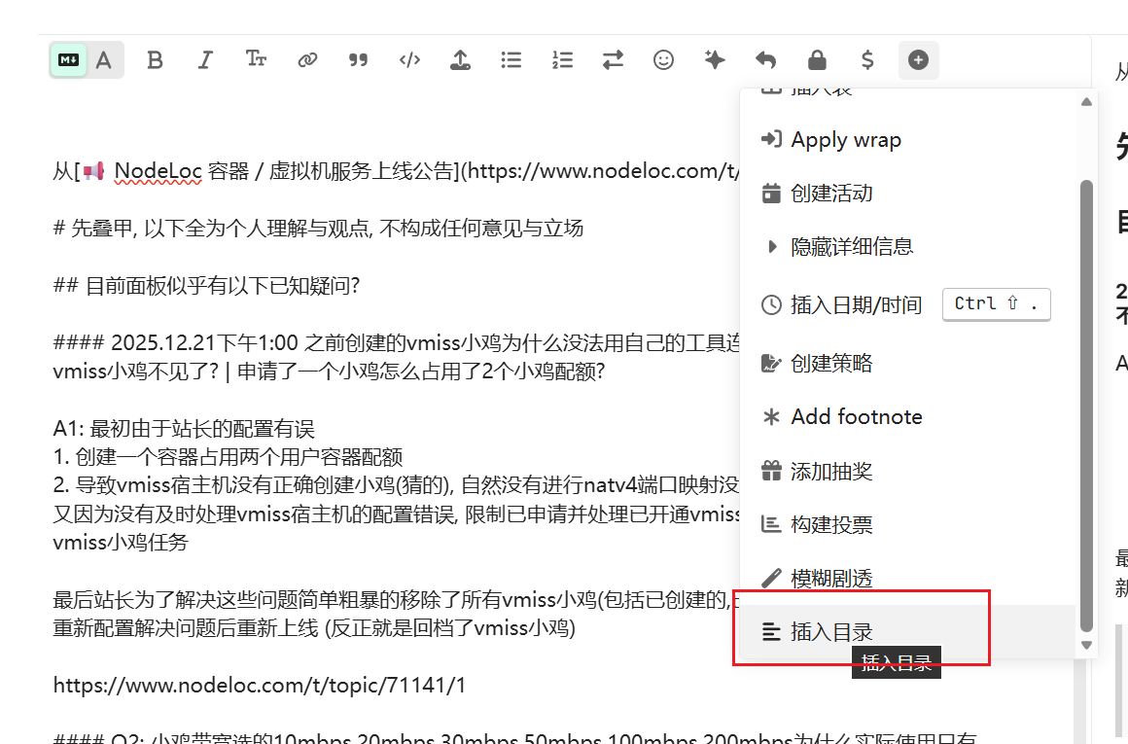Insert a numbered list from the toolbar
This screenshot has height=744, width=1128.
coord(562,60)
